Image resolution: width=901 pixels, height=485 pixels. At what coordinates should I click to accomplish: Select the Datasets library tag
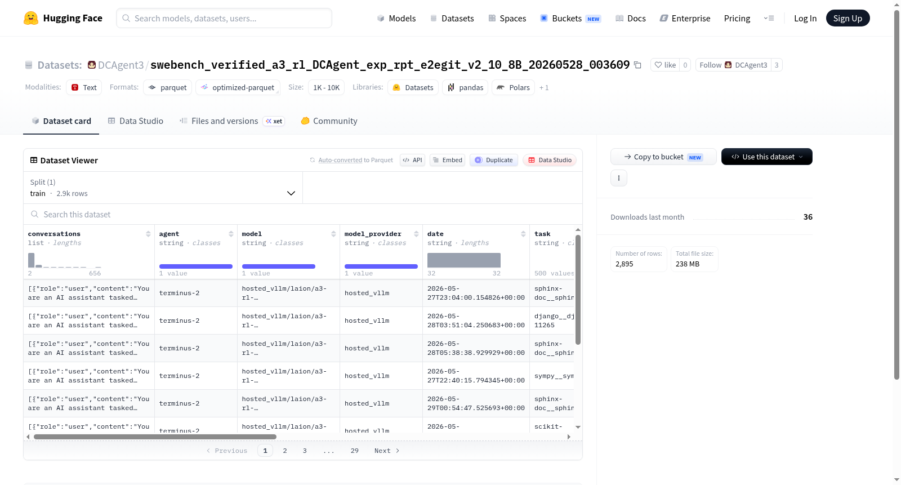413,87
